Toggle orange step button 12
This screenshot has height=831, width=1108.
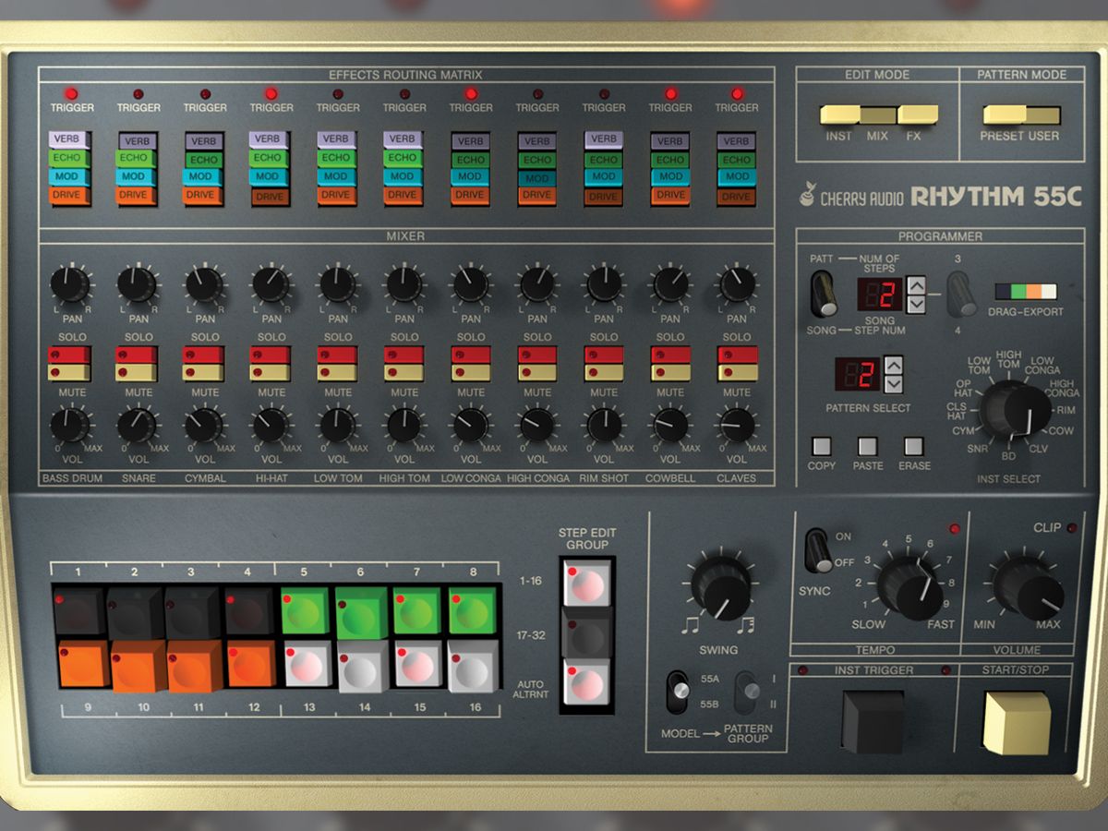pos(250,664)
